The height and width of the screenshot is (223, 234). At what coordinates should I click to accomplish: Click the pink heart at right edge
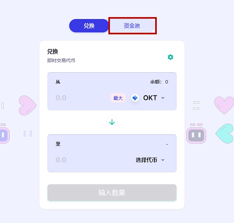224,105
